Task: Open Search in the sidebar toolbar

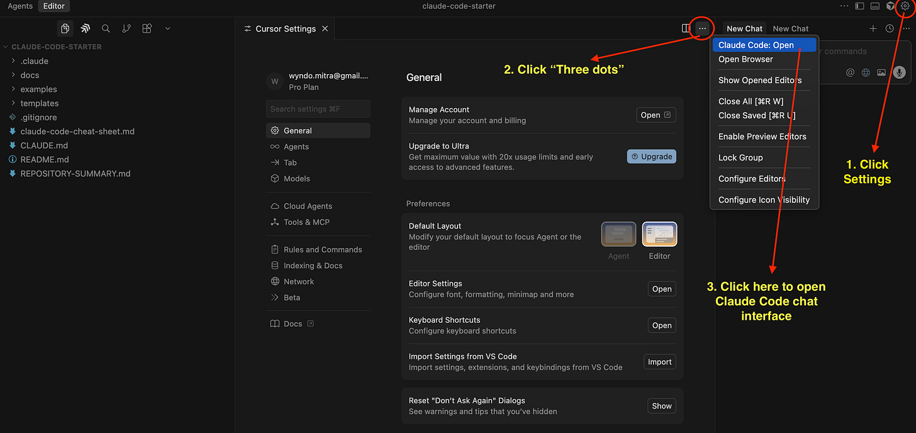Action: point(105,28)
